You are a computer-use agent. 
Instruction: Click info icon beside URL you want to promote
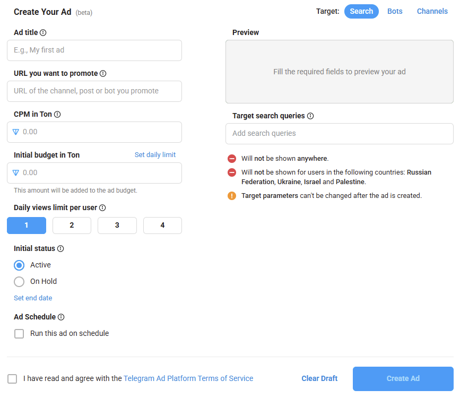pos(103,74)
